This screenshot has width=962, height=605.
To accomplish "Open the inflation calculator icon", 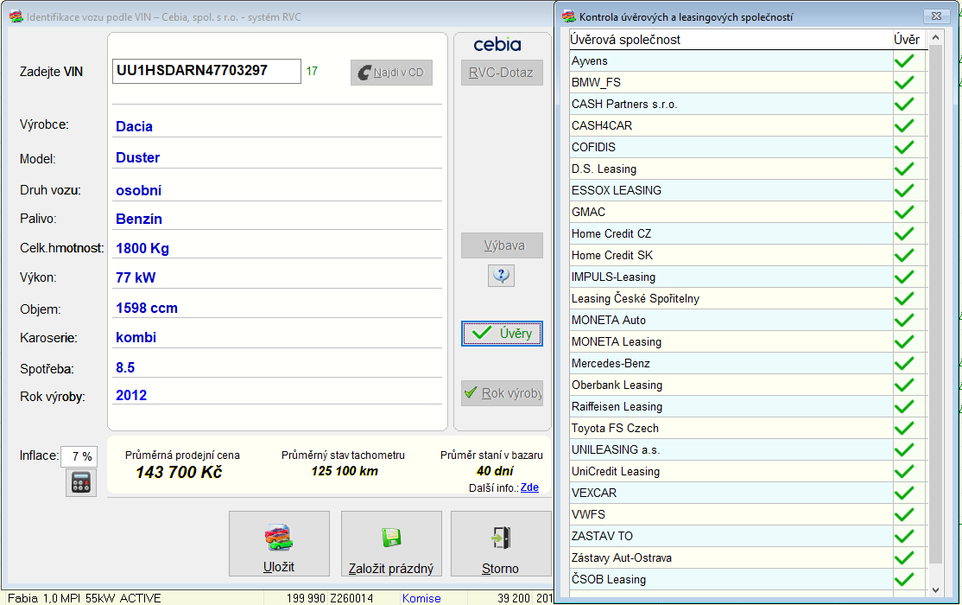I will coord(81,483).
